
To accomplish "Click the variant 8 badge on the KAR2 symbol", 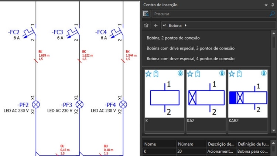I will (x=264, y=73).
